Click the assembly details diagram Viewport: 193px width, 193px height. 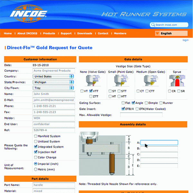106,154
